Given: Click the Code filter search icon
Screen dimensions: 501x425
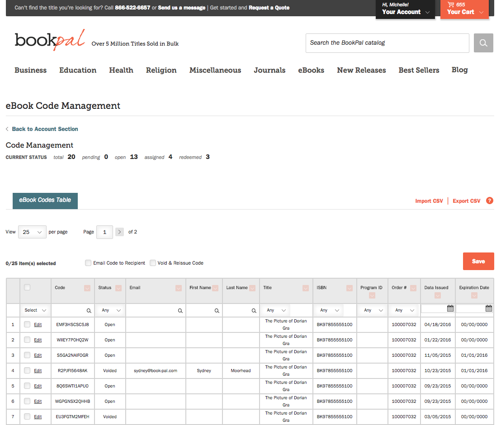Looking at the screenshot, I should (x=89, y=311).
